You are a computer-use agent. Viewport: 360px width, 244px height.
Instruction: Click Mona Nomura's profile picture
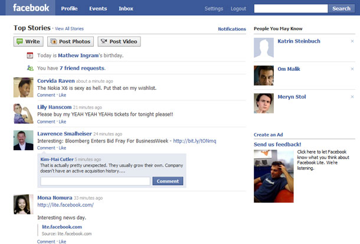[x=24, y=204]
